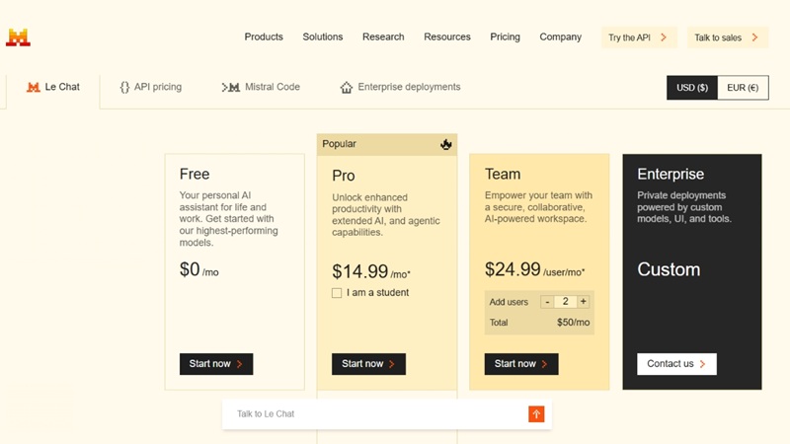Switch to the Enterprise deployments tab
Viewport: 790px width, 444px height.
(x=400, y=87)
